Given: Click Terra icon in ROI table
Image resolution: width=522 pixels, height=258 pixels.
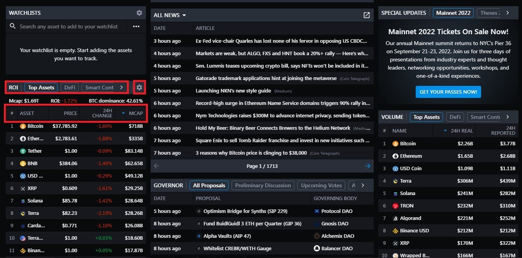Looking at the screenshot, I should [x=23, y=213].
